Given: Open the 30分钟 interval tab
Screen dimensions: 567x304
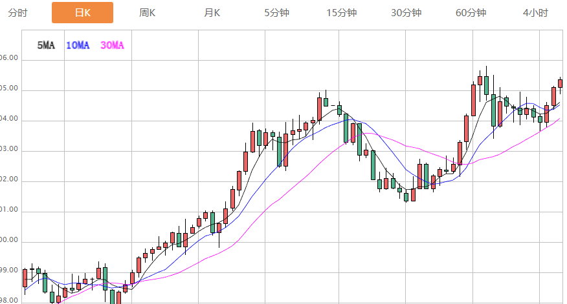Looking at the screenshot, I should click(406, 13).
